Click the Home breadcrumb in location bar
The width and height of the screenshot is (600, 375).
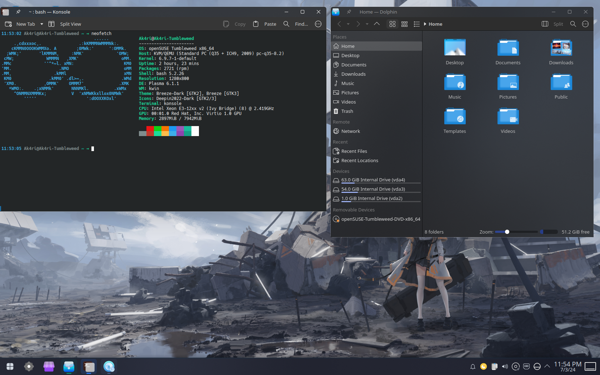pos(435,24)
